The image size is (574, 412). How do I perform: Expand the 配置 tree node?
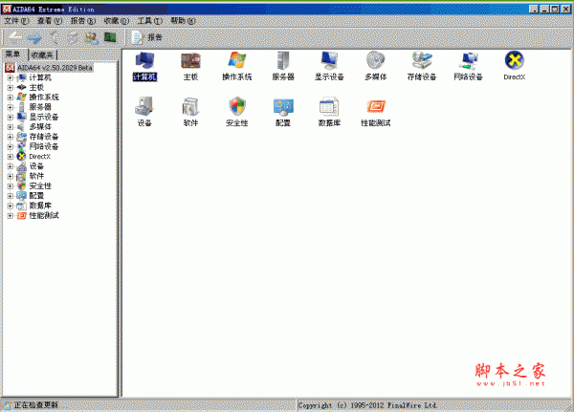(11, 196)
